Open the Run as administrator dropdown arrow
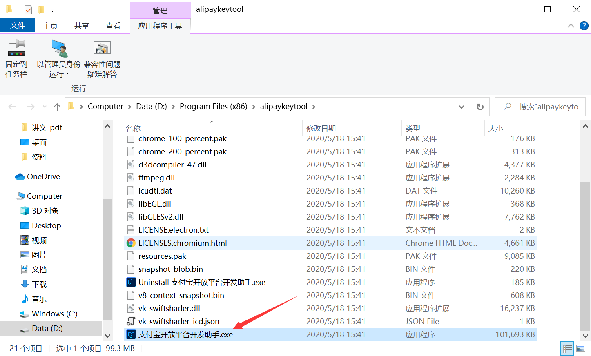This screenshot has height=356, width=591. click(x=67, y=74)
